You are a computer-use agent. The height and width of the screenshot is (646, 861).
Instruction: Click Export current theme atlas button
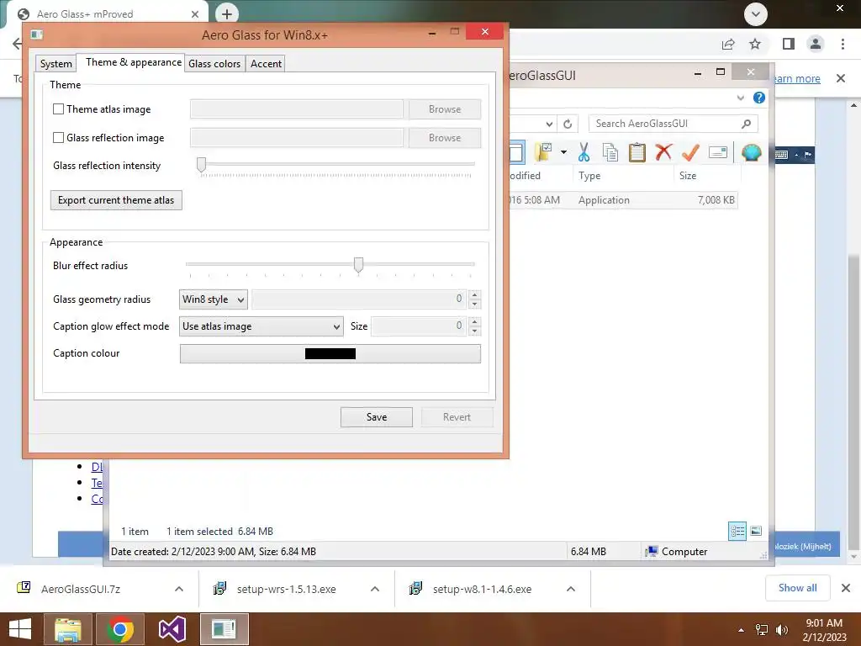coord(116,200)
